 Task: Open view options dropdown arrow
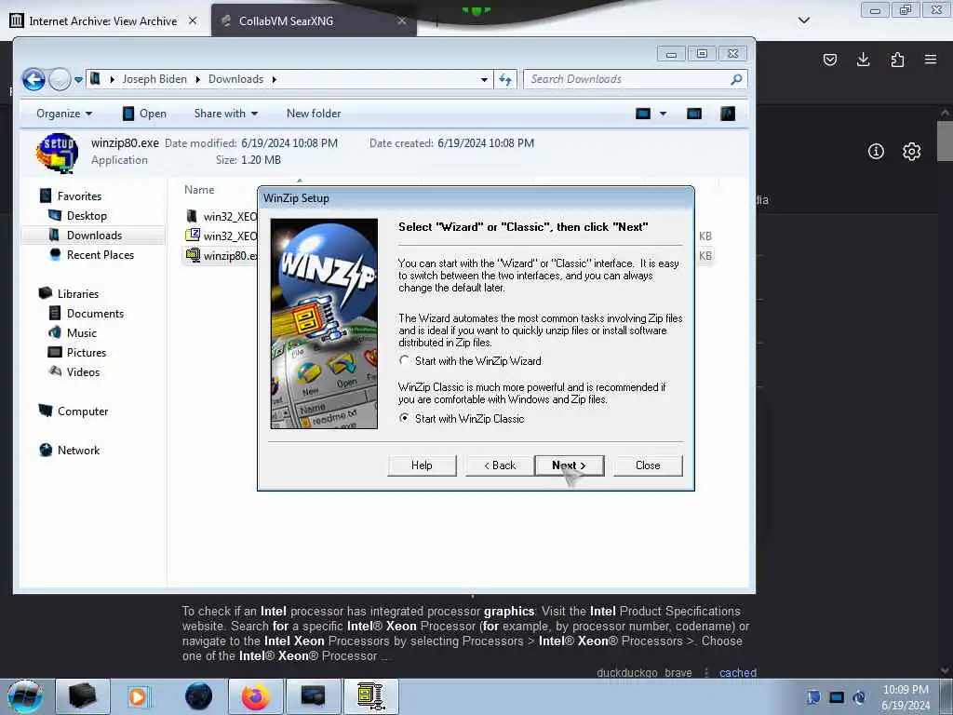click(663, 114)
